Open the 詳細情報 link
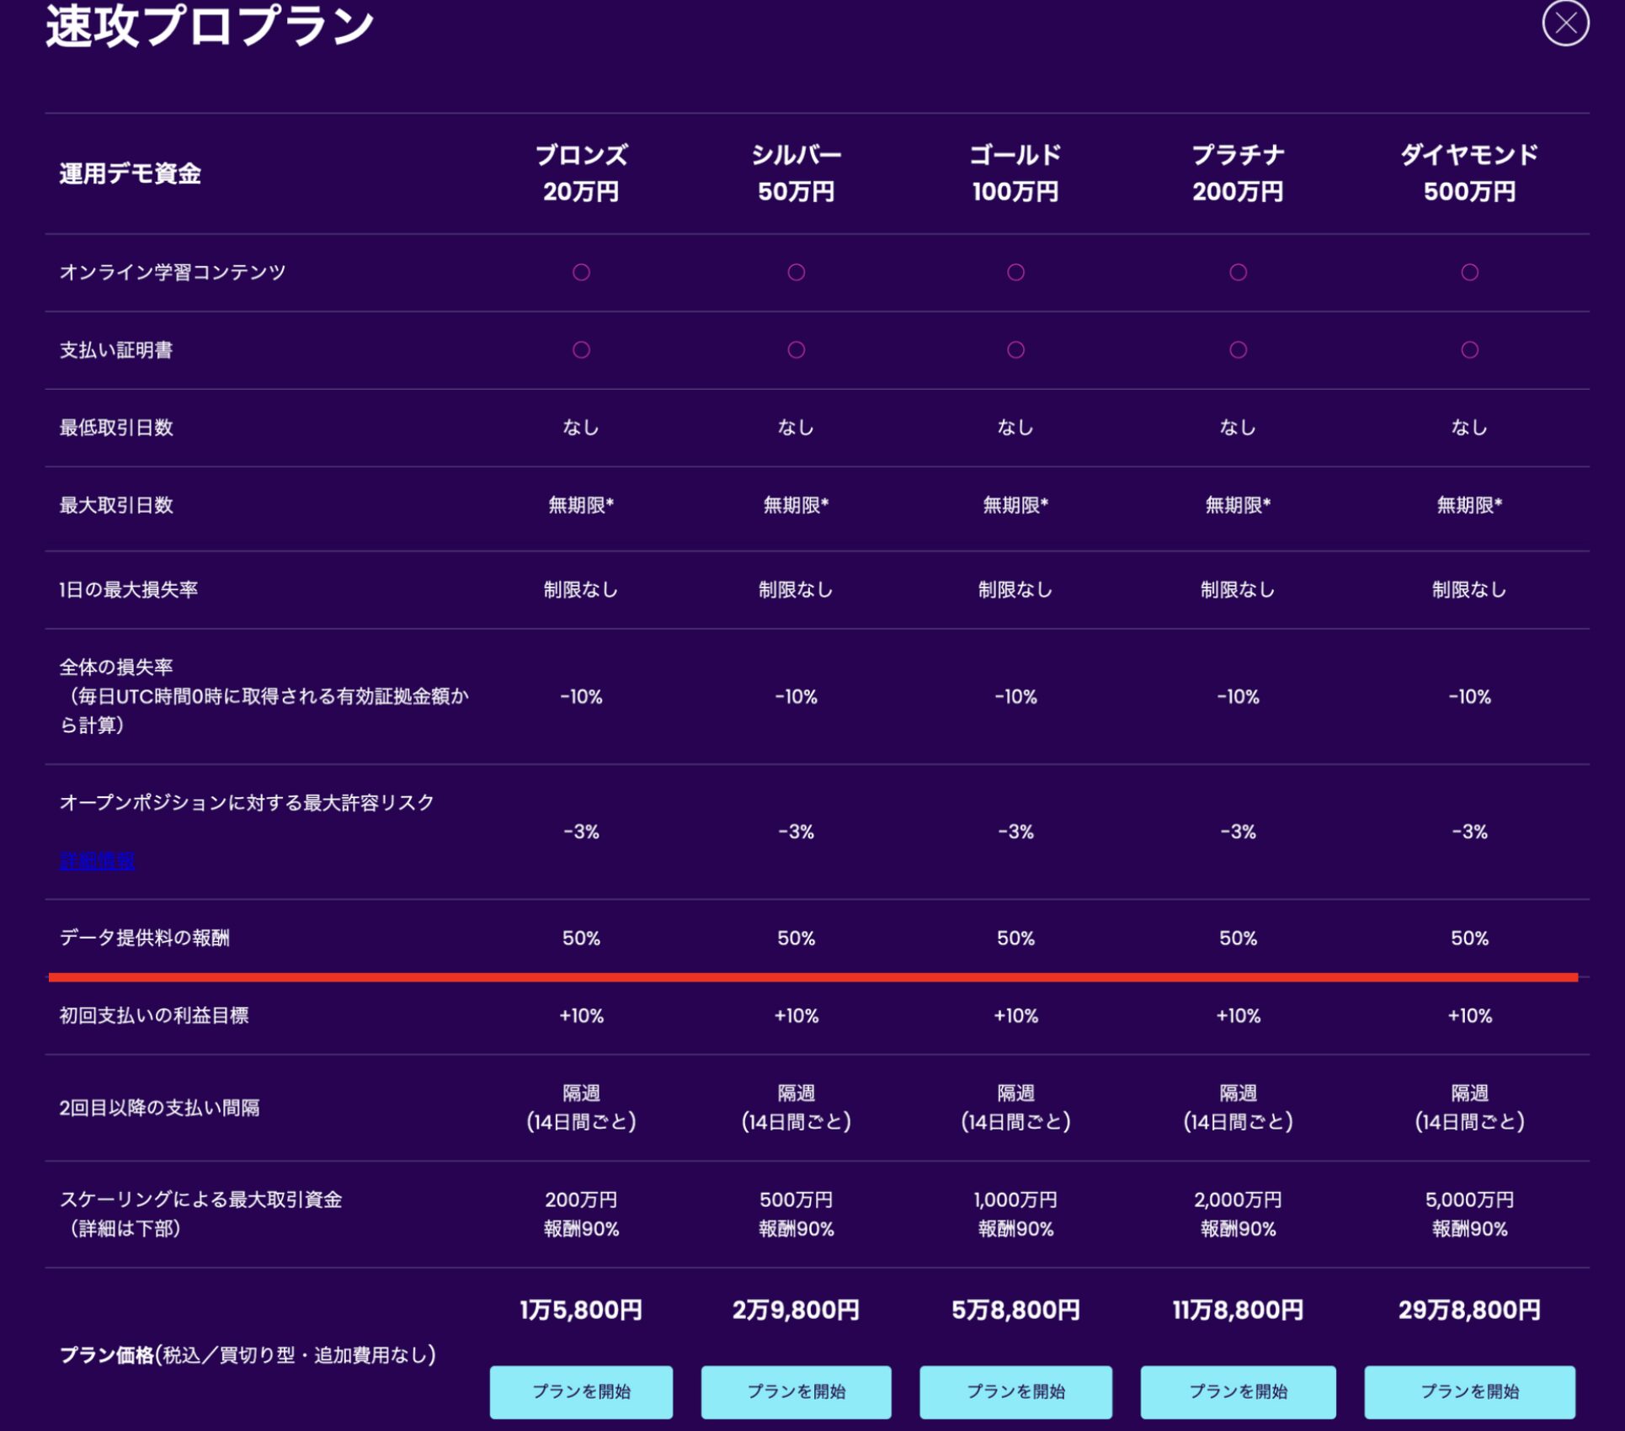1625x1431 pixels. (x=97, y=860)
